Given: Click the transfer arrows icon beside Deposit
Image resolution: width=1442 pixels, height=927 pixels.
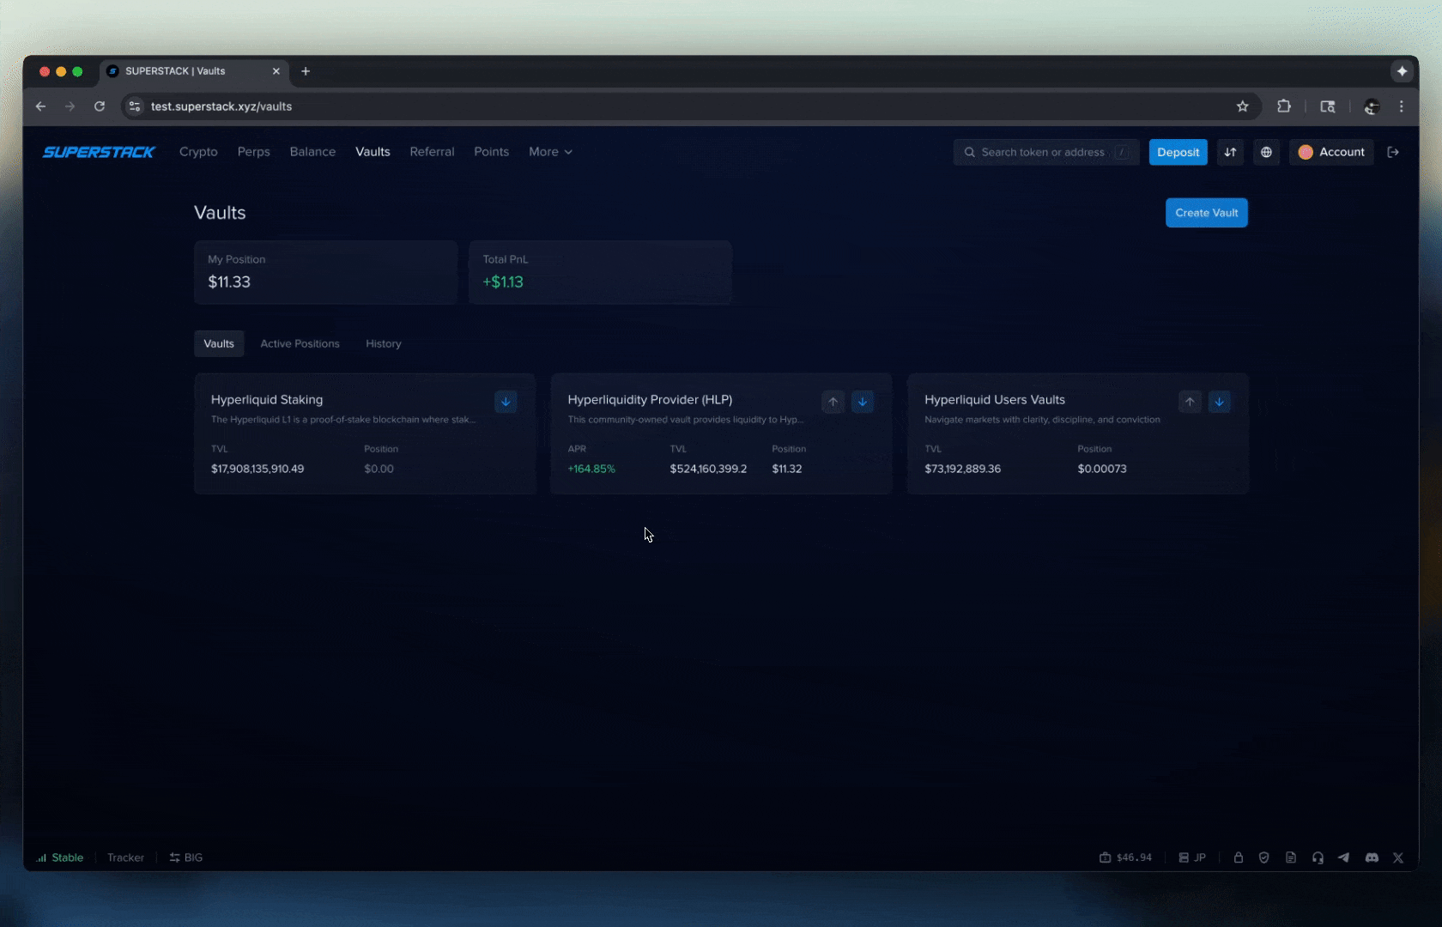Looking at the screenshot, I should [x=1230, y=152].
